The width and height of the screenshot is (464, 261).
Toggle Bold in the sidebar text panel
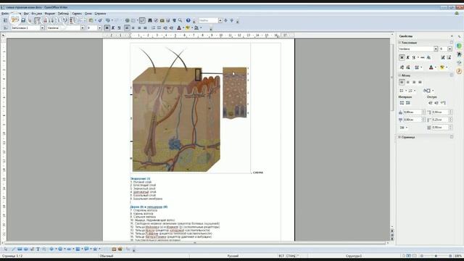click(x=402, y=57)
